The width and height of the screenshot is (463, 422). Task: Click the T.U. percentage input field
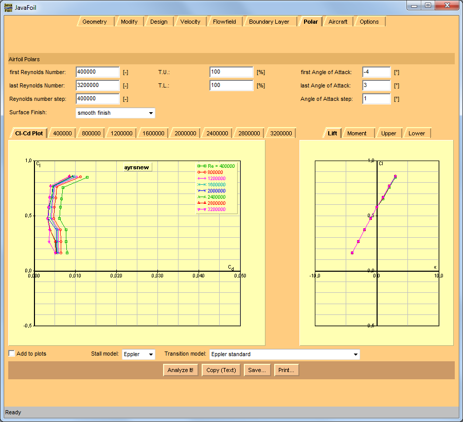(x=232, y=72)
